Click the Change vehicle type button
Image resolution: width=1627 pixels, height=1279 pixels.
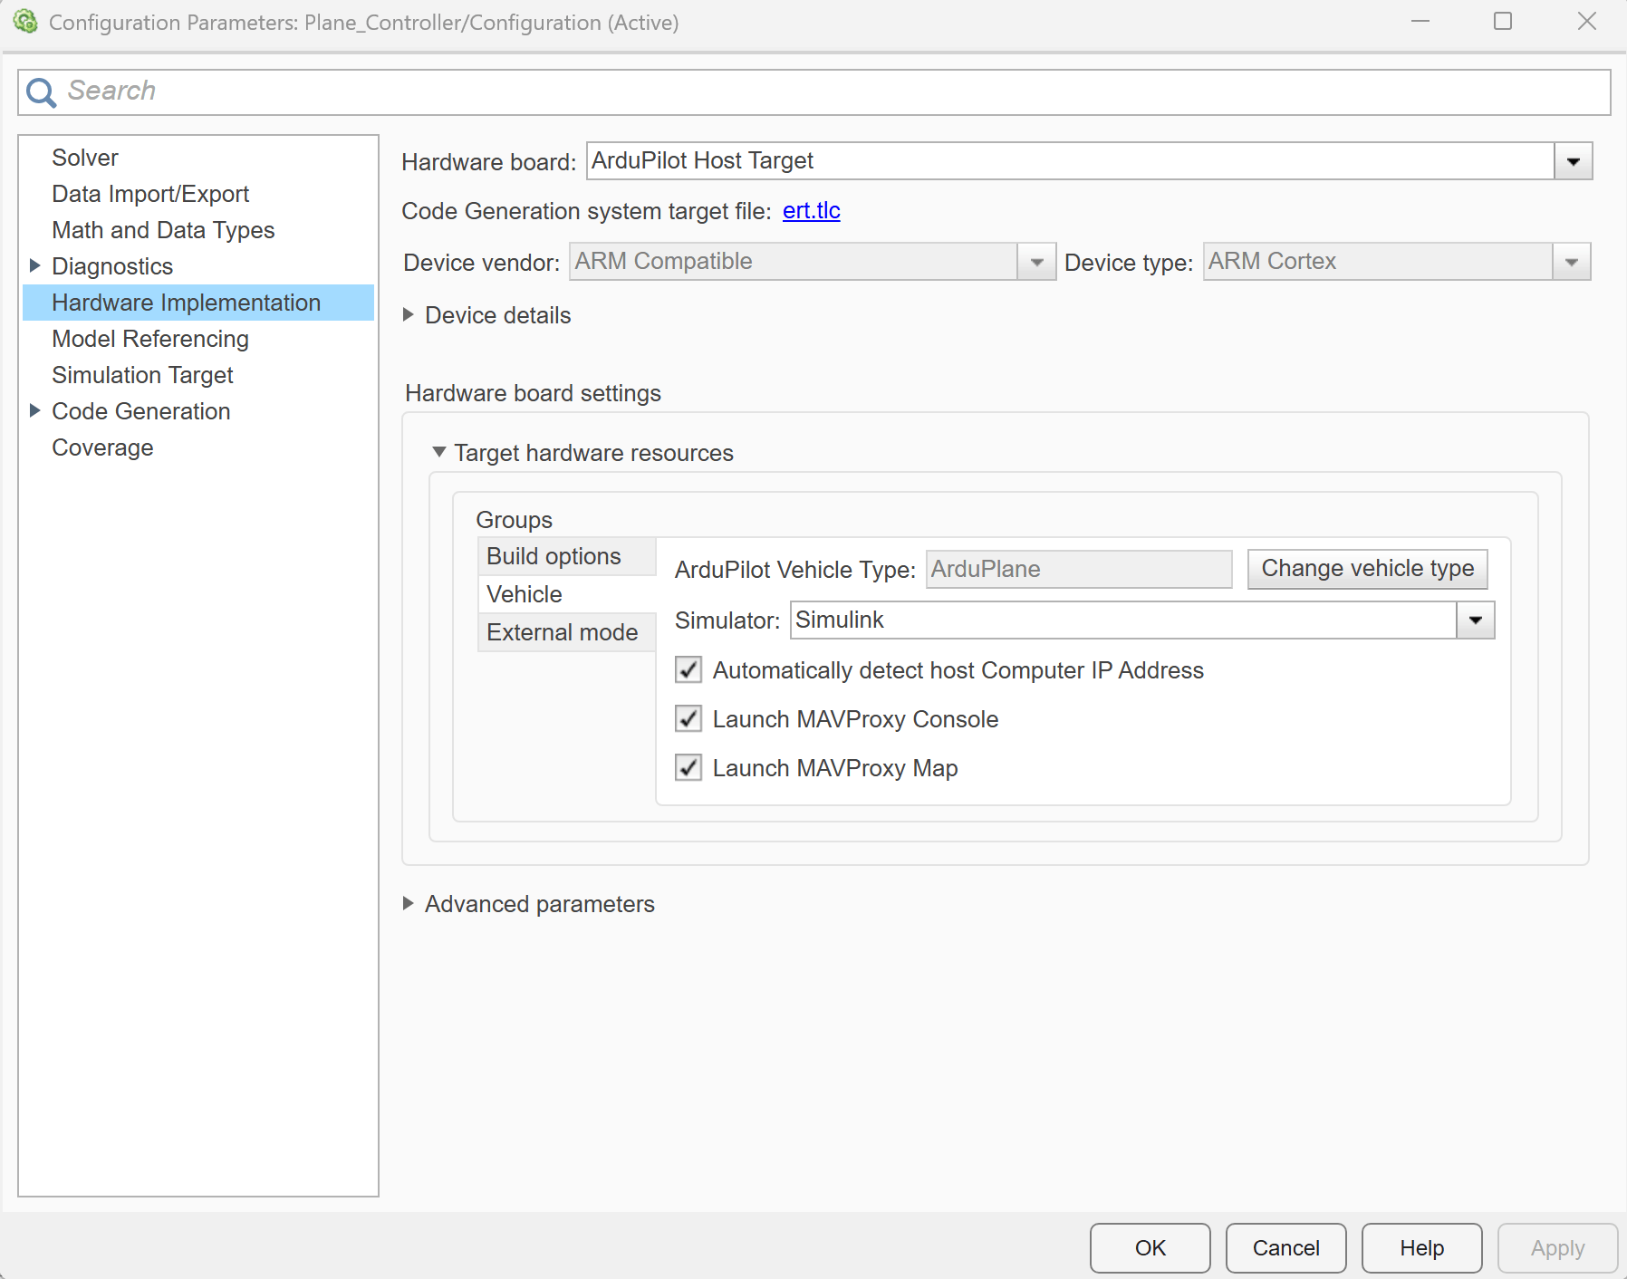click(x=1367, y=569)
